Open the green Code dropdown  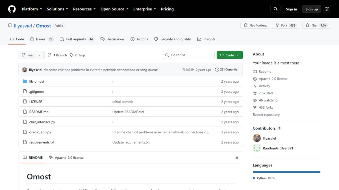[x=230, y=55]
